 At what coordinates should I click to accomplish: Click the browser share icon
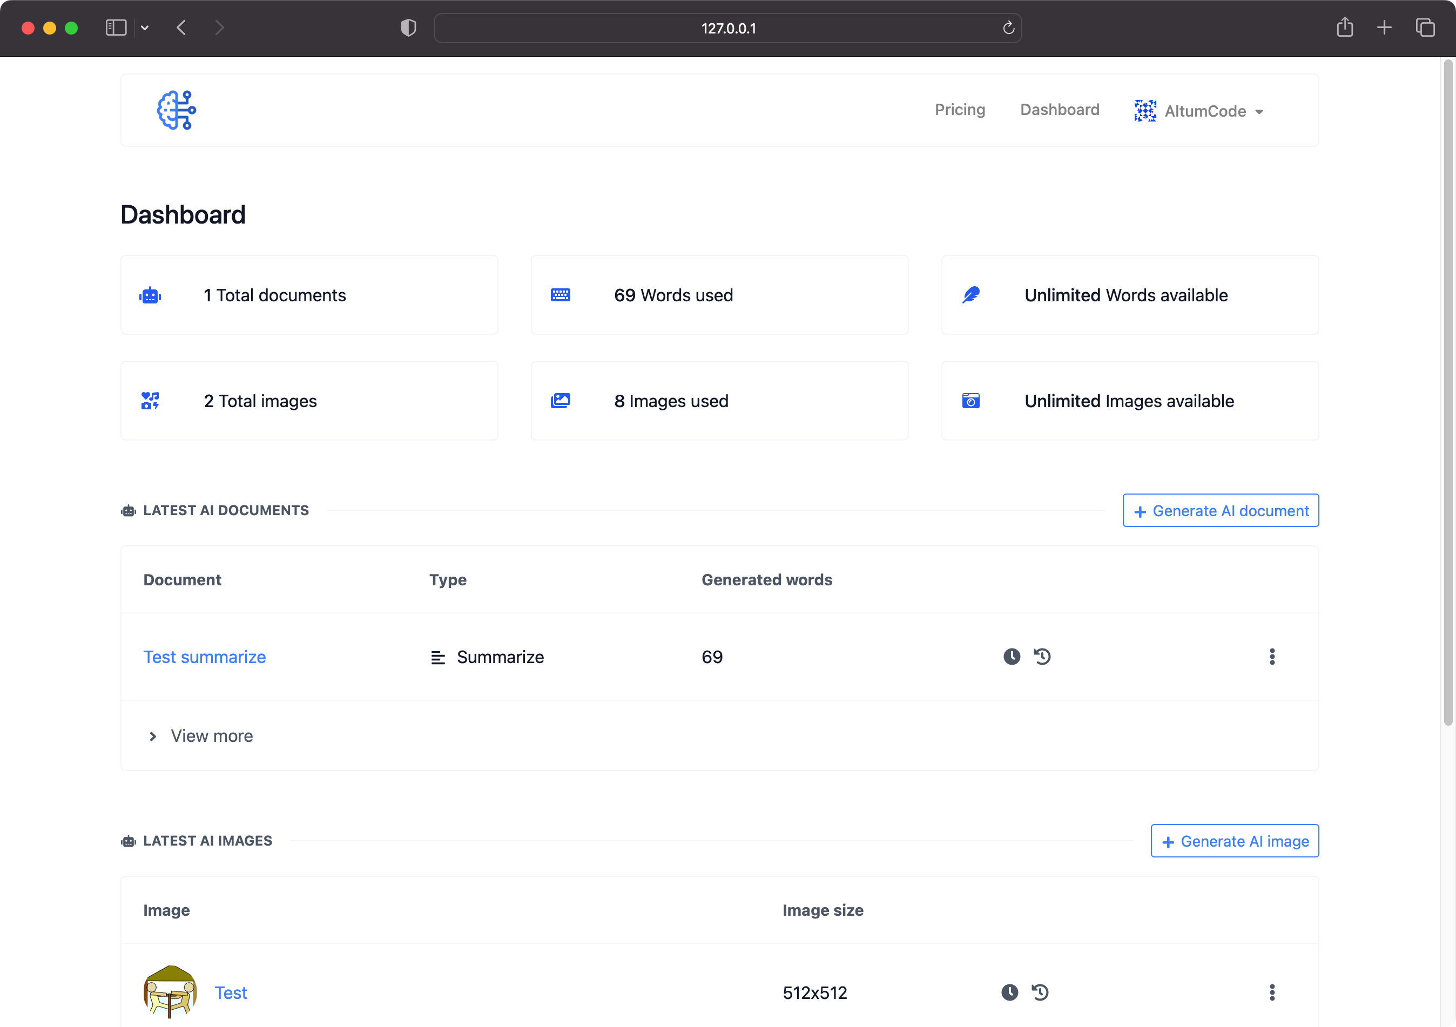point(1344,28)
